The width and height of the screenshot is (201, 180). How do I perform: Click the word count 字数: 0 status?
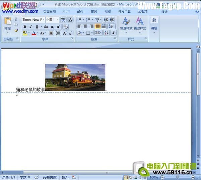coord(25,177)
